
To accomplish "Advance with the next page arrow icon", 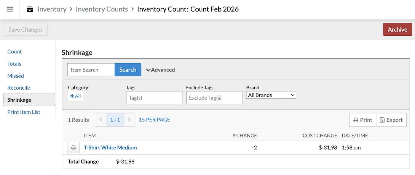I will (x=130, y=120).
